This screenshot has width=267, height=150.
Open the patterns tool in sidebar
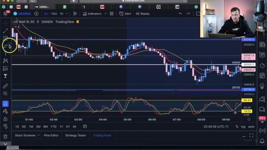click(5, 61)
